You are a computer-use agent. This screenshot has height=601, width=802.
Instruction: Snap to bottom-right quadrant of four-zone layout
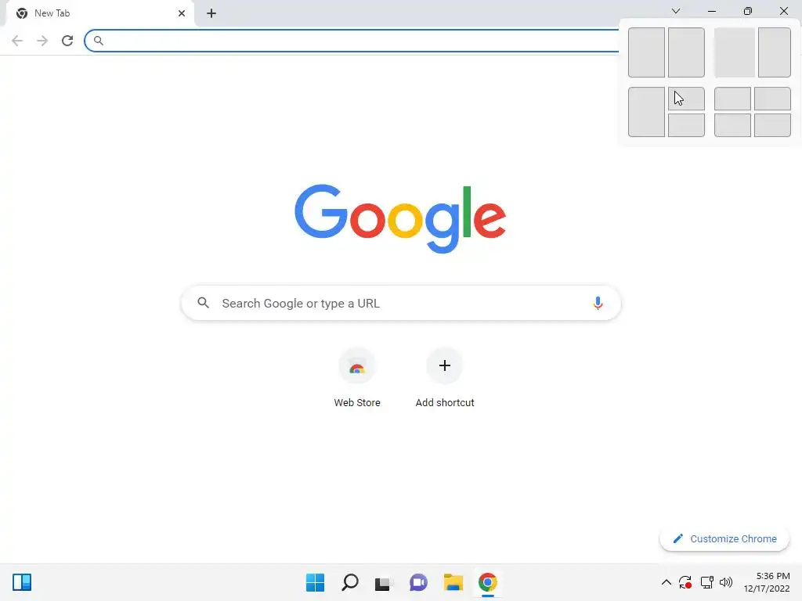coord(772,125)
